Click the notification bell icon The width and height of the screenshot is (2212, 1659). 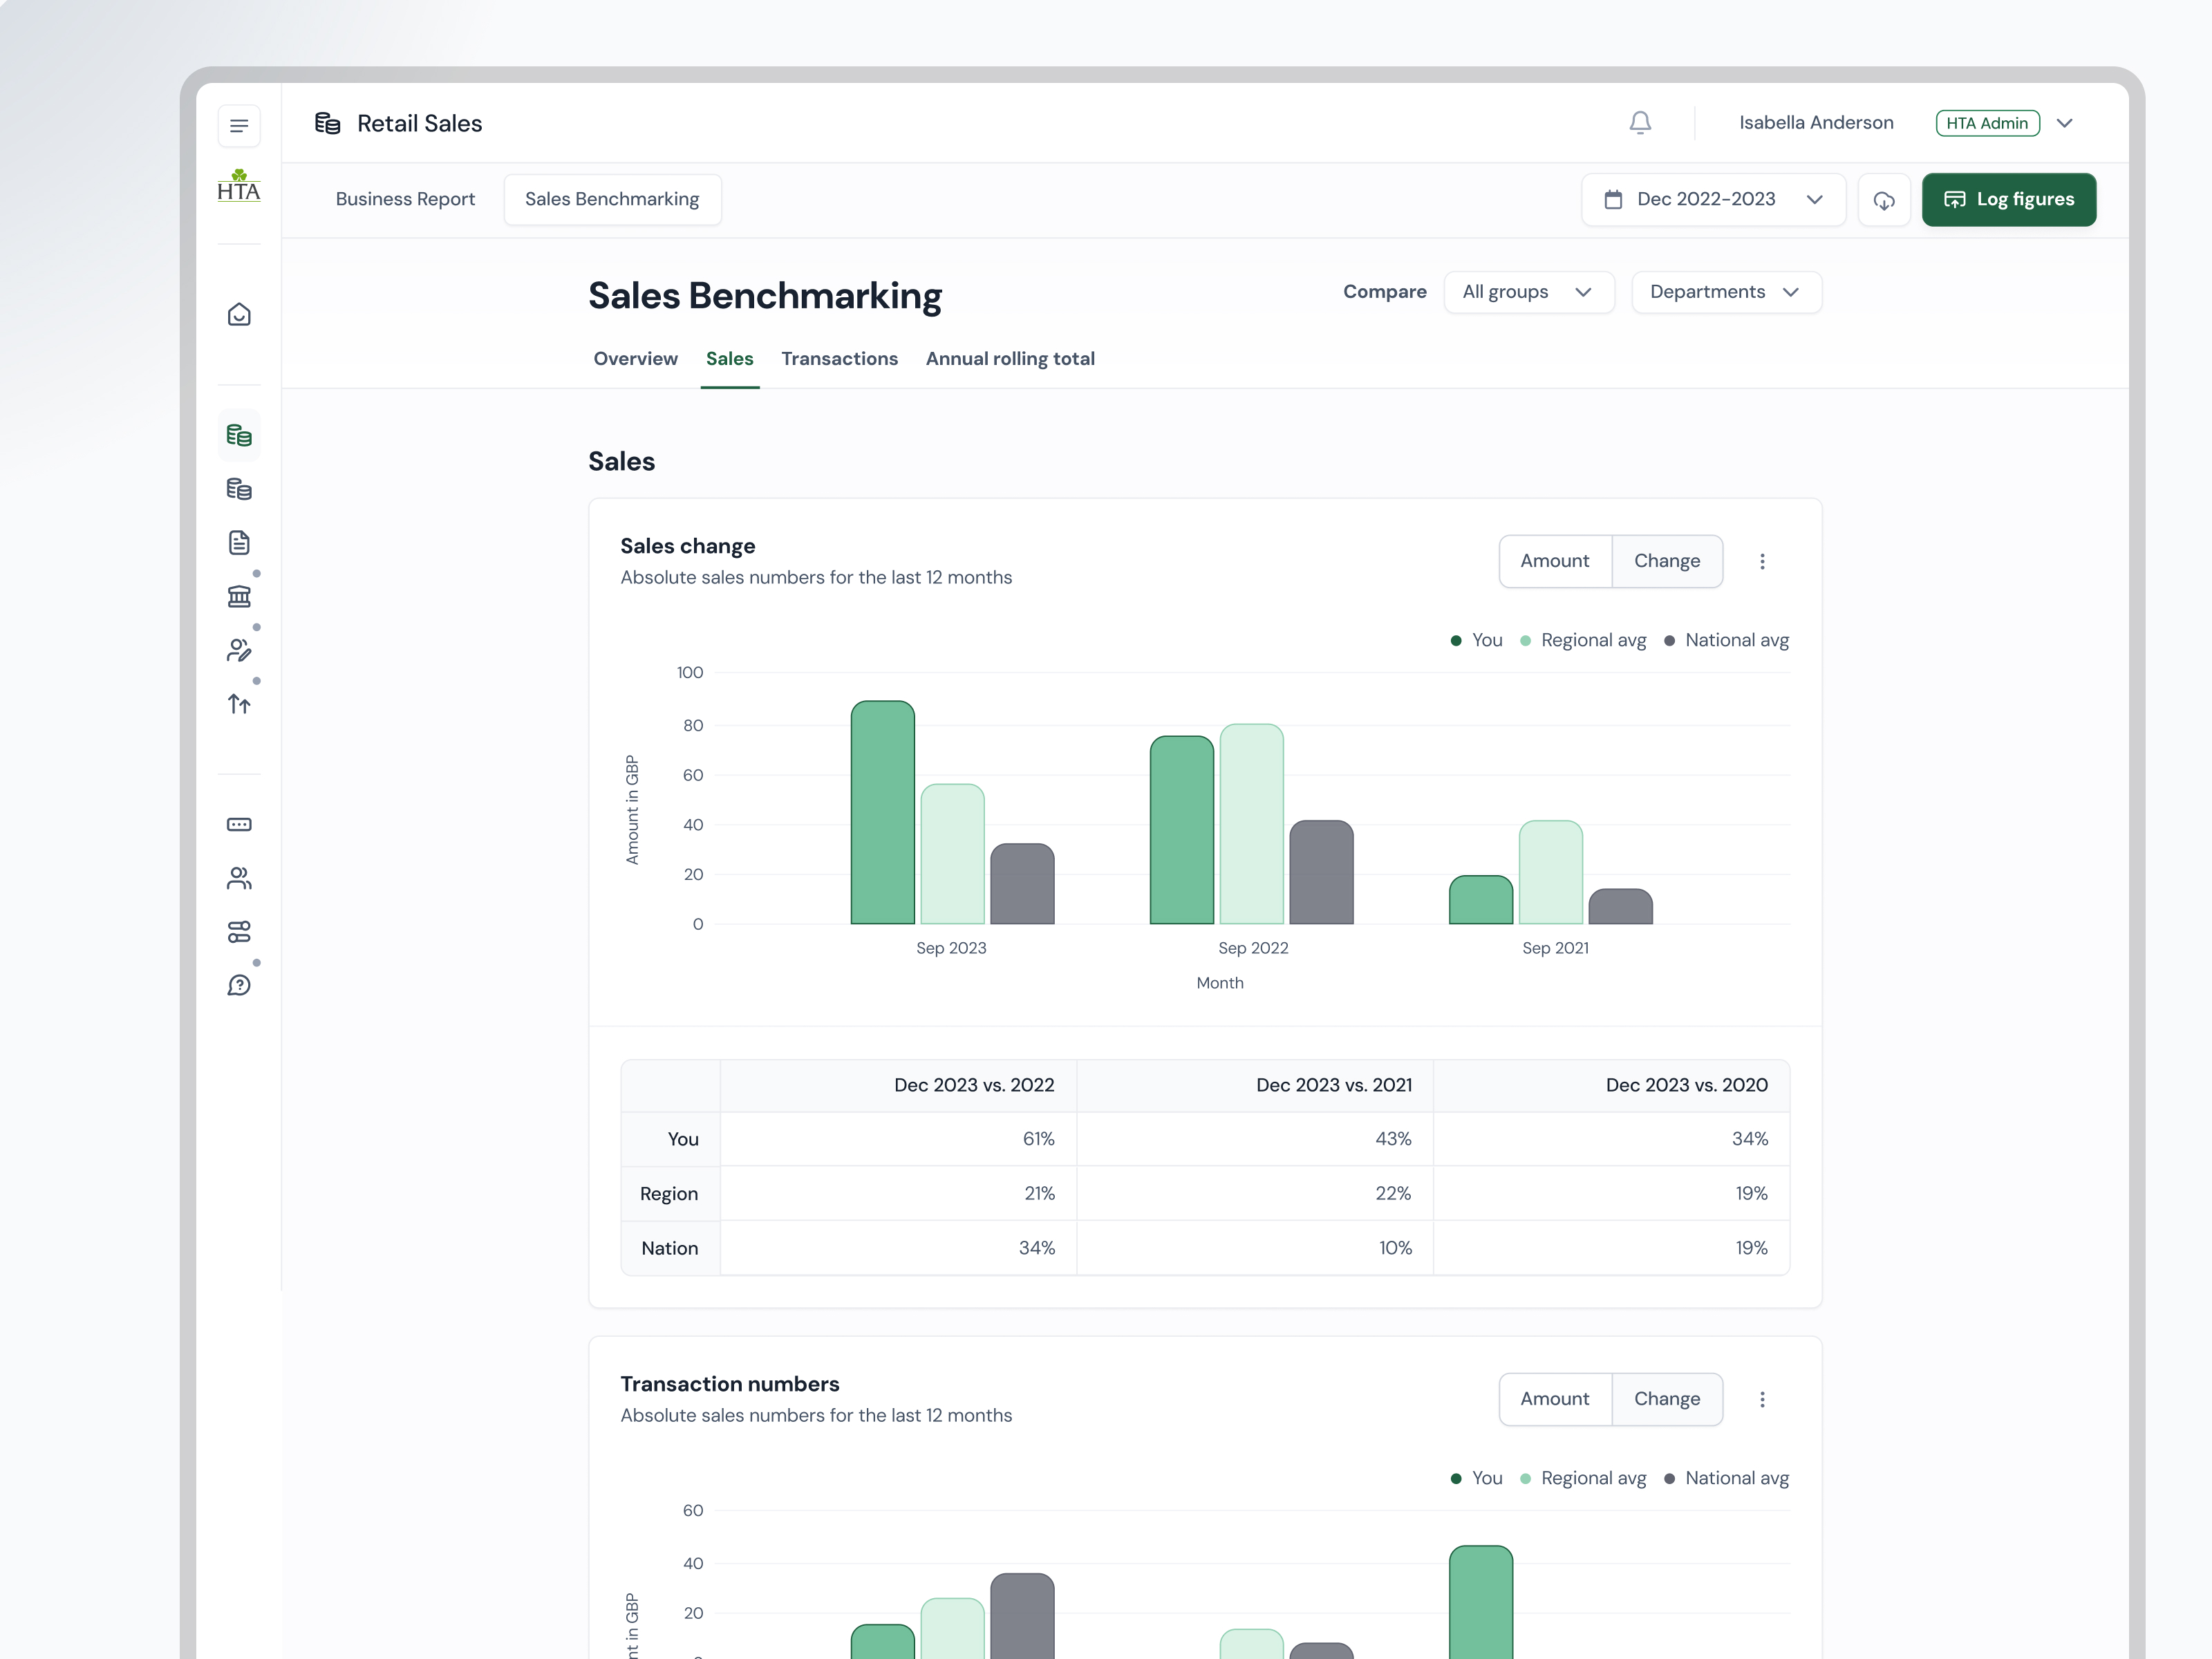(1640, 123)
